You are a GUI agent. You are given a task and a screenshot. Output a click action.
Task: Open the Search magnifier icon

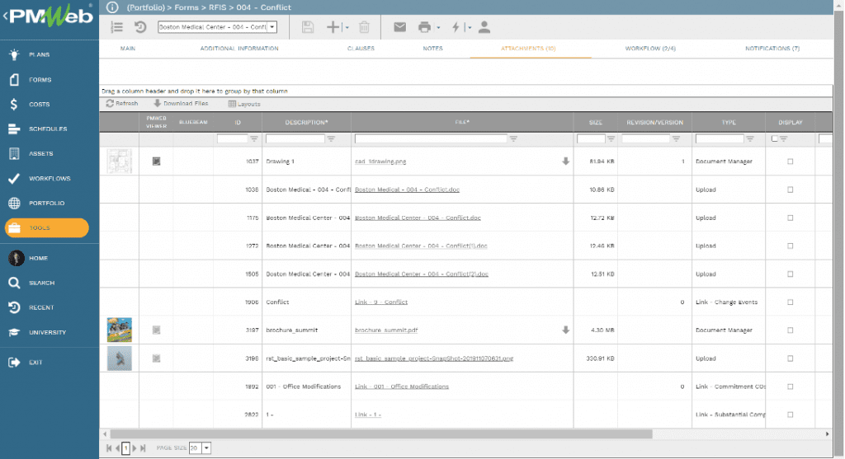click(x=14, y=283)
